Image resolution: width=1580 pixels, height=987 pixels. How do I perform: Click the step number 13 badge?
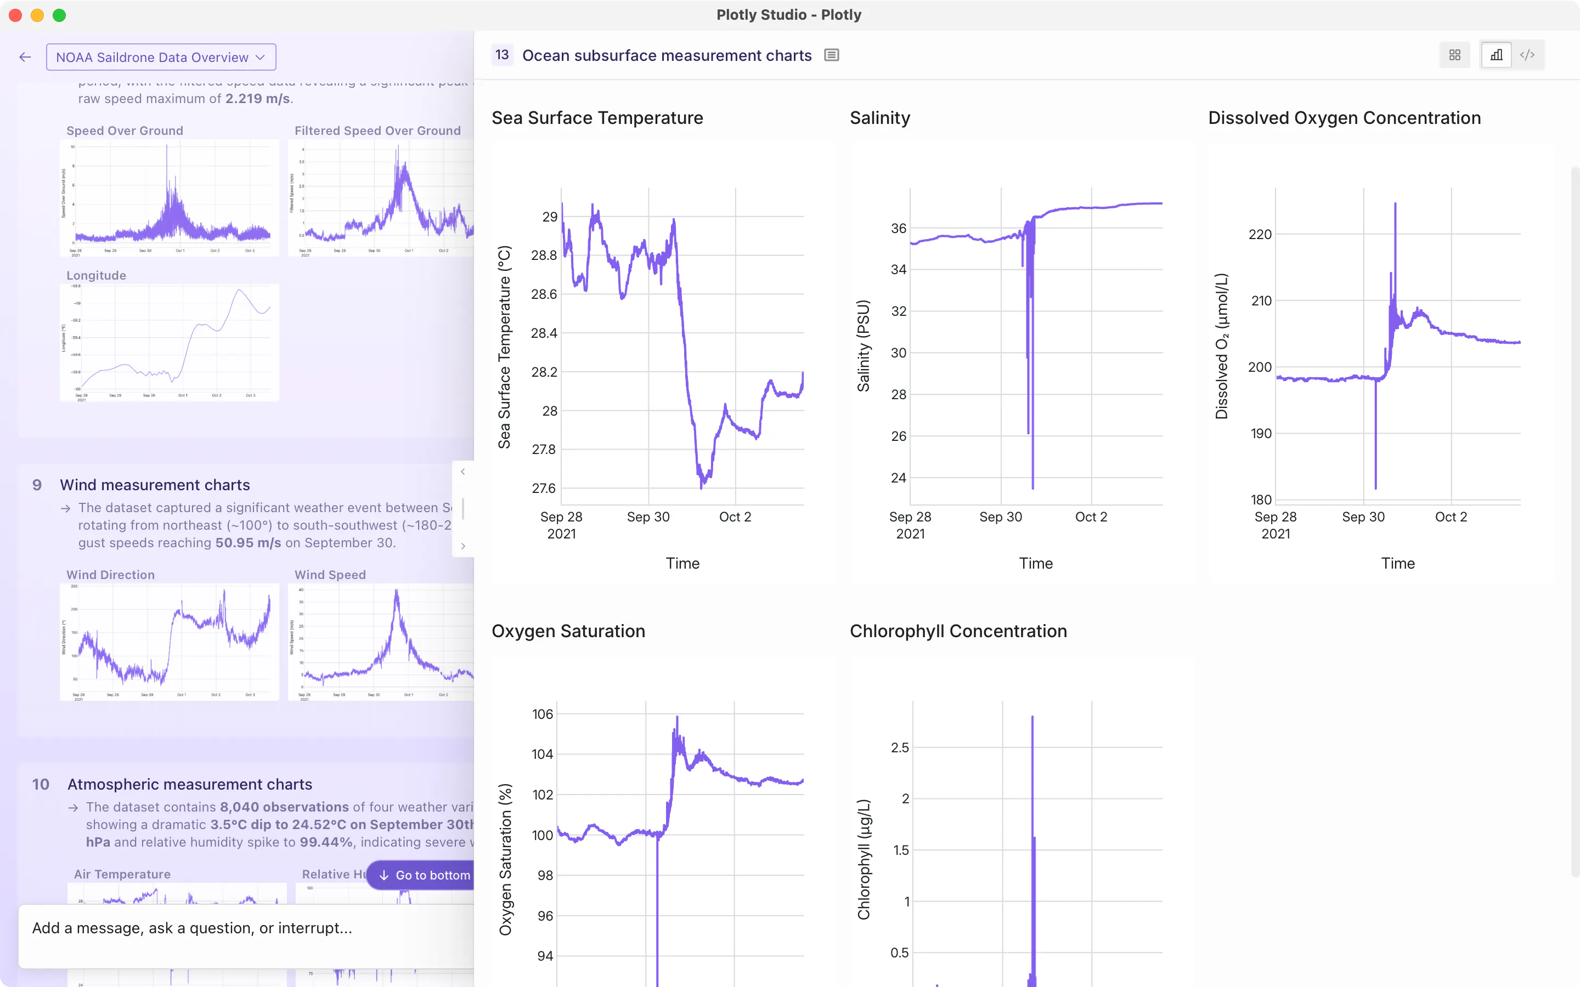[502, 55]
